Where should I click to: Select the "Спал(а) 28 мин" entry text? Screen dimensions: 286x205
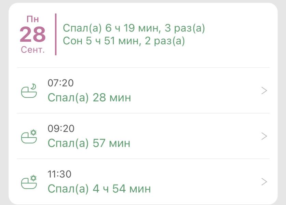(x=89, y=98)
